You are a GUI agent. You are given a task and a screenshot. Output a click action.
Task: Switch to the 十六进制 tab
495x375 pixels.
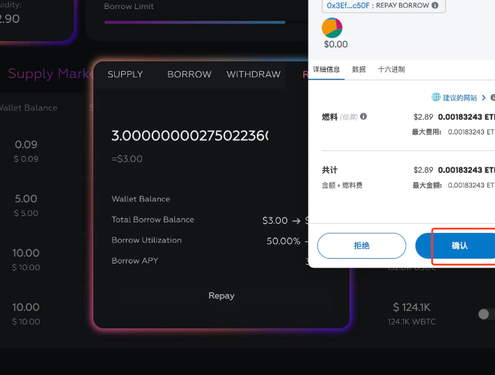[391, 69]
